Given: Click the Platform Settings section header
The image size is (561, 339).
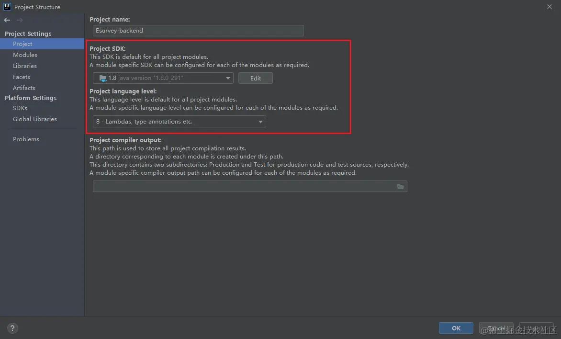Looking at the screenshot, I should pos(31,98).
